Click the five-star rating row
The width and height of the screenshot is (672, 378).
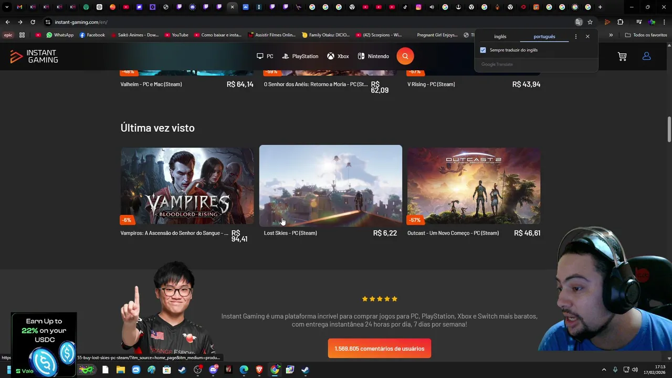(x=380, y=299)
